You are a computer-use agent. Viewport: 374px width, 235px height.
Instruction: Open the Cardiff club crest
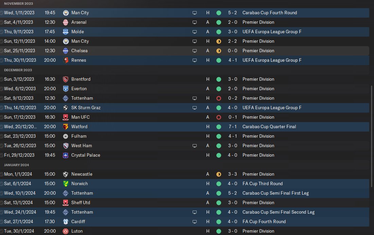pos(66,221)
